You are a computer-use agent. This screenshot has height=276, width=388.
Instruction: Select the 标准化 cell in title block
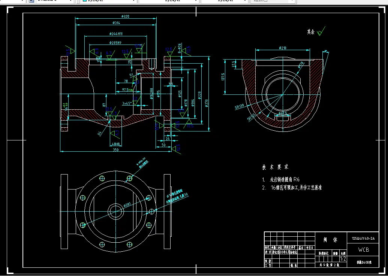pos(294,252)
